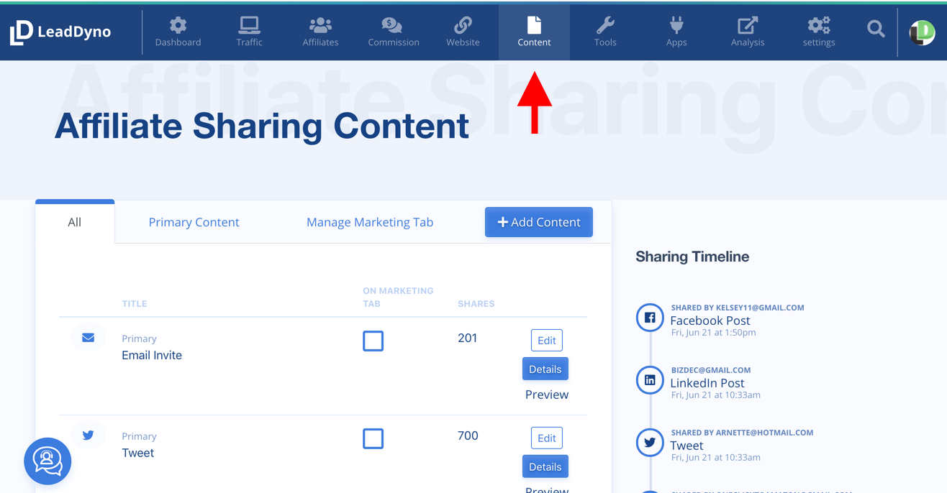
Task: Check Marketing Tab box for Tweet
Action: click(x=373, y=438)
